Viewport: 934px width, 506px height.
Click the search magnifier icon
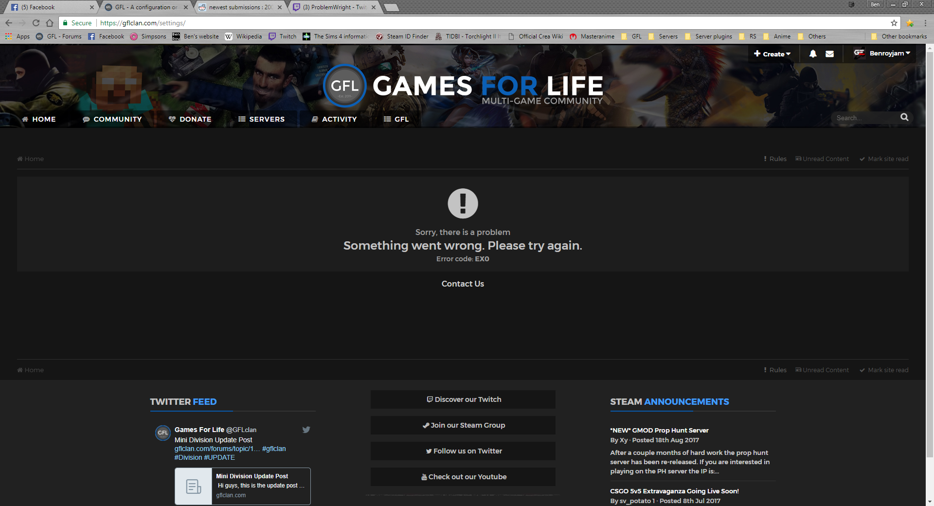click(x=904, y=117)
